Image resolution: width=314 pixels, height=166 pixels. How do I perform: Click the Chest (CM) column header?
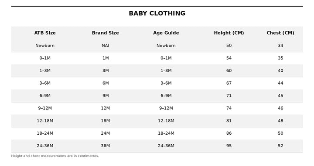[280, 33]
